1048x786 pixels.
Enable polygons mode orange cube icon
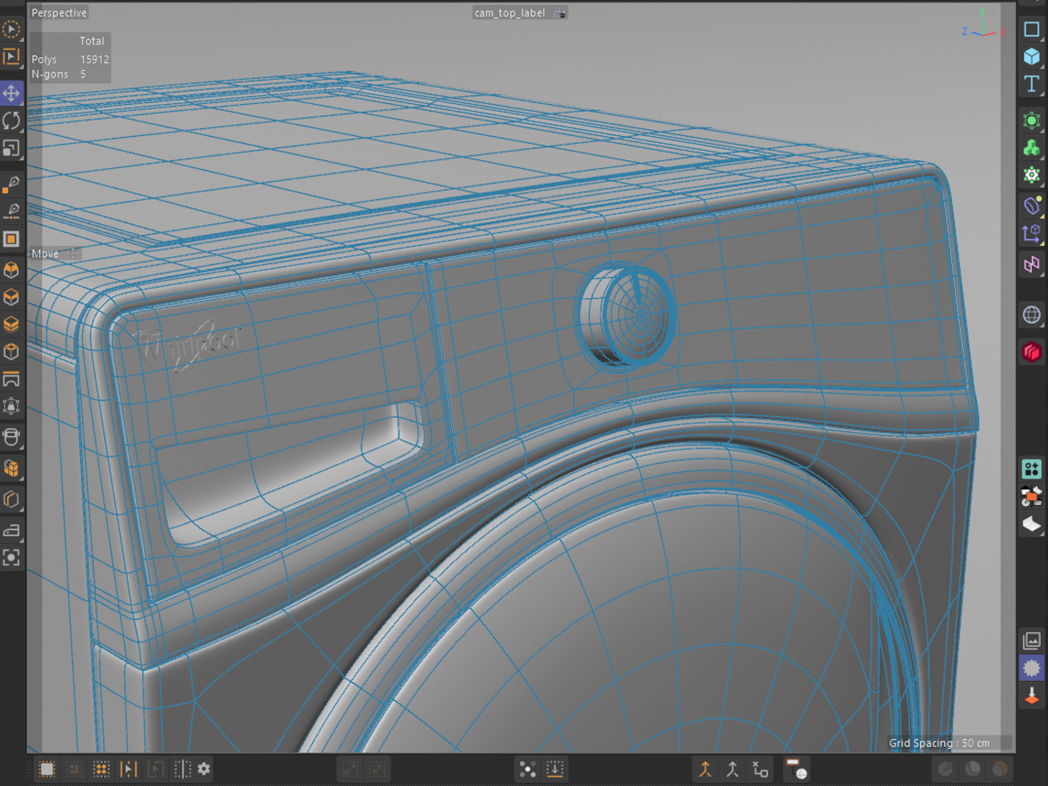point(11,325)
